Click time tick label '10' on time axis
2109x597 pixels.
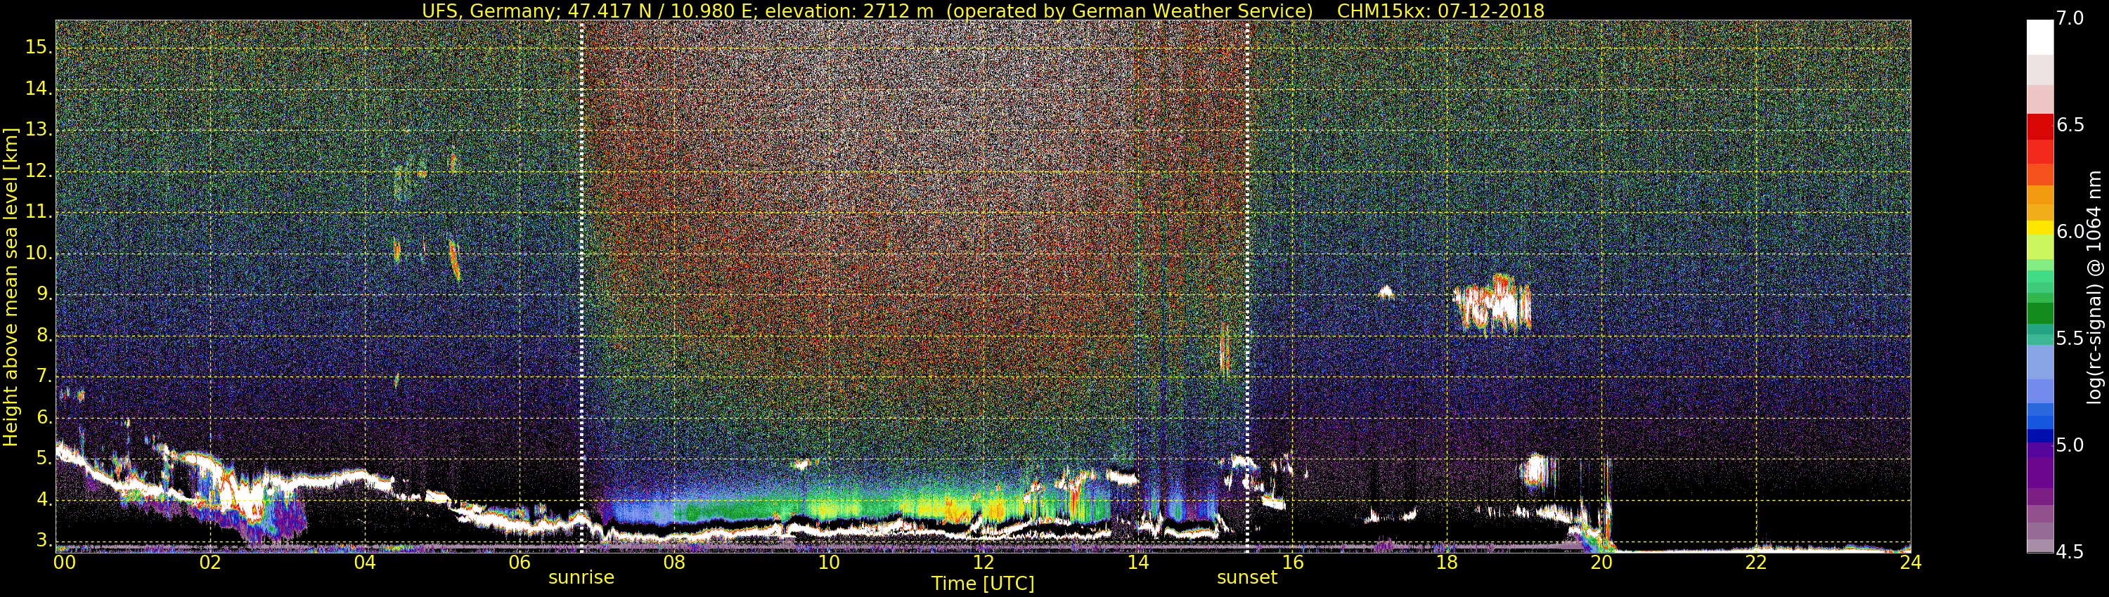pos(829,563)
